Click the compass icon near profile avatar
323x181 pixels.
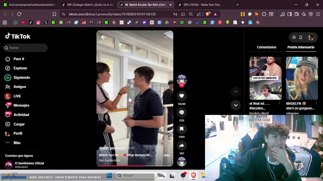pos(294,37)
